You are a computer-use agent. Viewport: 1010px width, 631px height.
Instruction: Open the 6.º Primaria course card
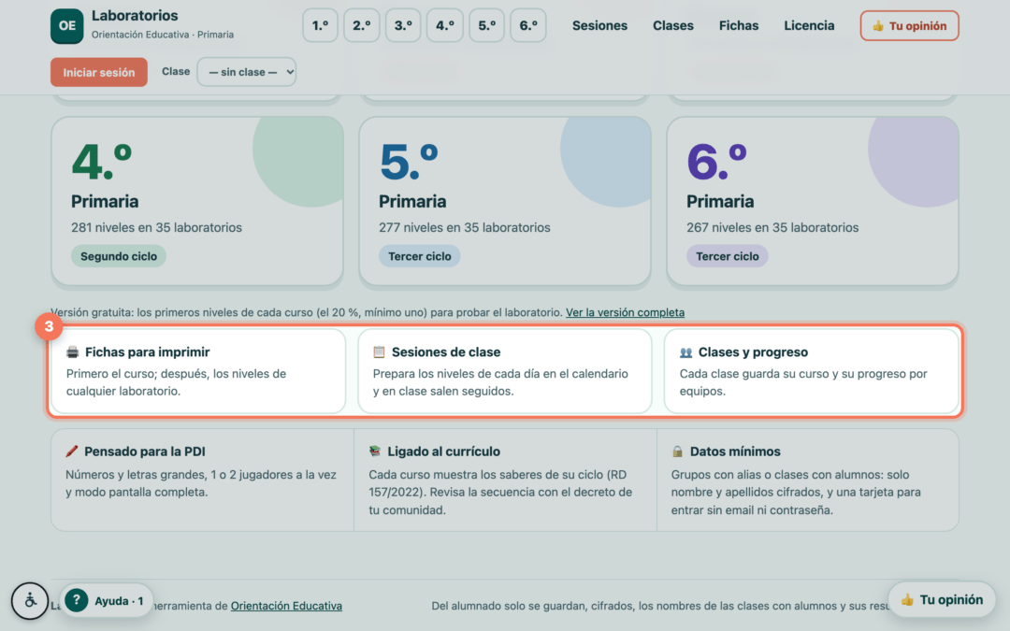click(x=813, y=201)
